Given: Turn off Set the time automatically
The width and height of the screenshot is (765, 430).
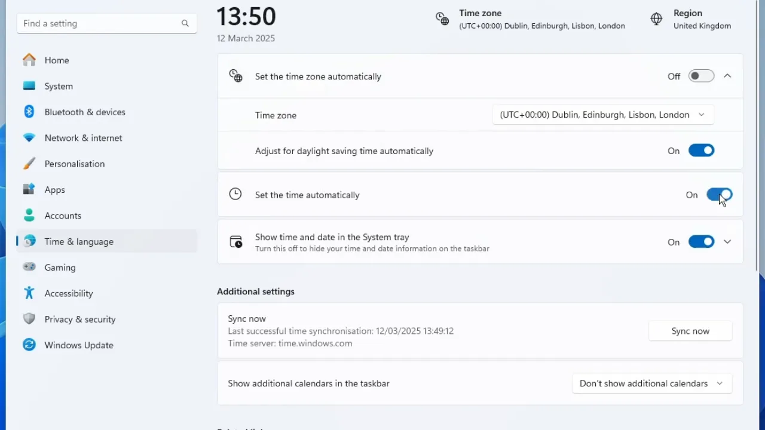Looking at the screenshot, I should 719,195.
